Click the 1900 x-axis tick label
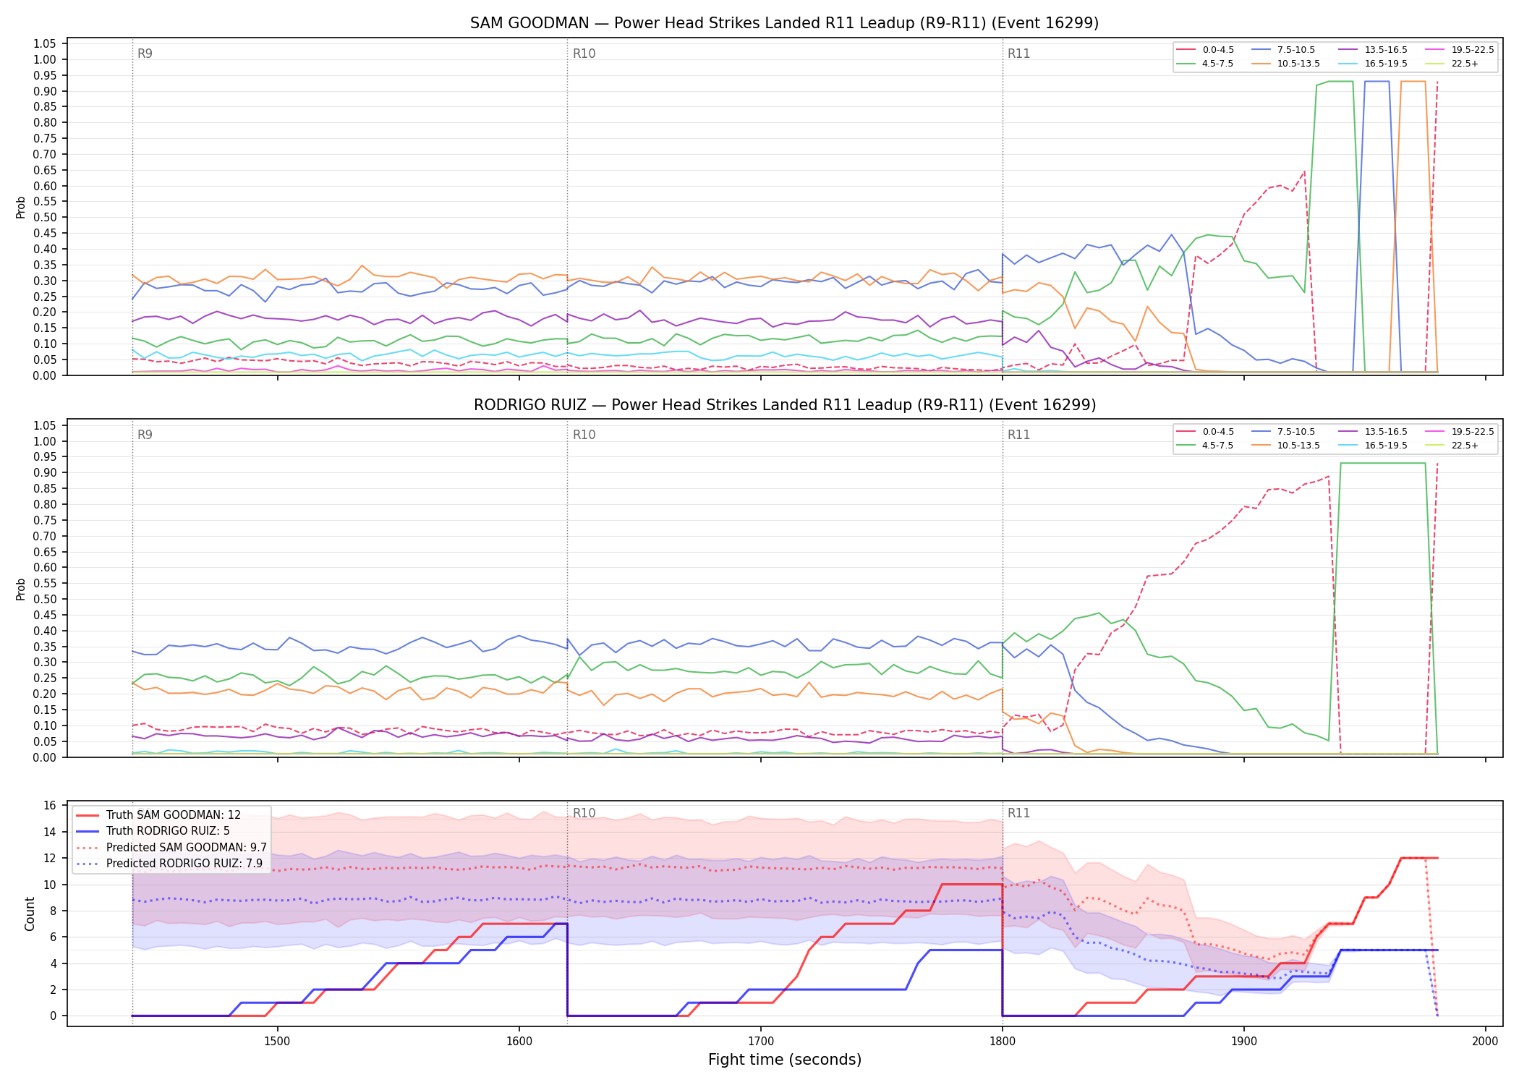The width and height of the screenshot is (1519, 1085). [x=1243, y=1041]
